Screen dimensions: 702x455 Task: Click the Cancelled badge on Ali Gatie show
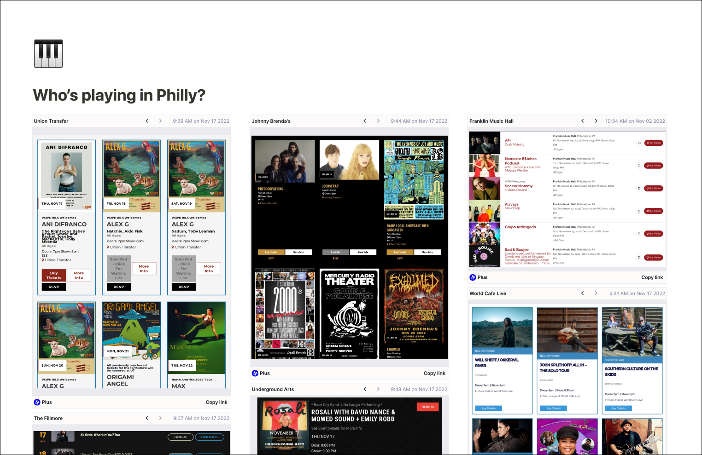(181, 437)
